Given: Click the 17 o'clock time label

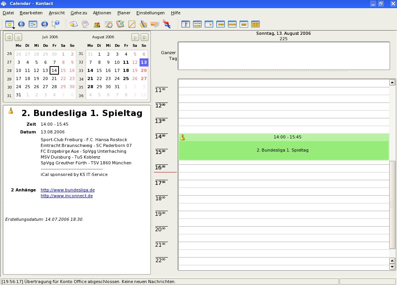Looking at the screenshot, I should pyautogui.click(x=160, y=183).
